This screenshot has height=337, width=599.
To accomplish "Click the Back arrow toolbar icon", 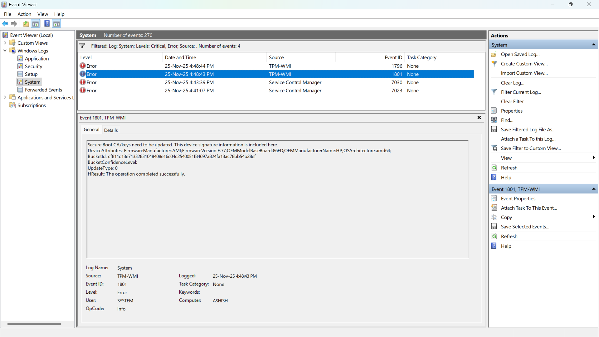I will point(5,24).
